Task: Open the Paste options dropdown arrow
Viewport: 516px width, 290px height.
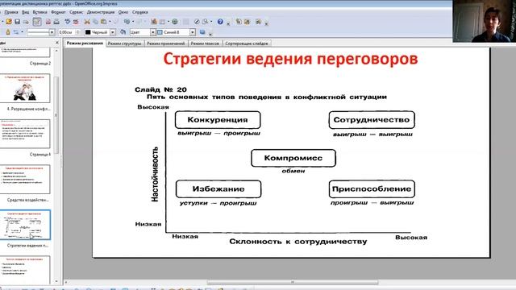Action: [110, 22]
